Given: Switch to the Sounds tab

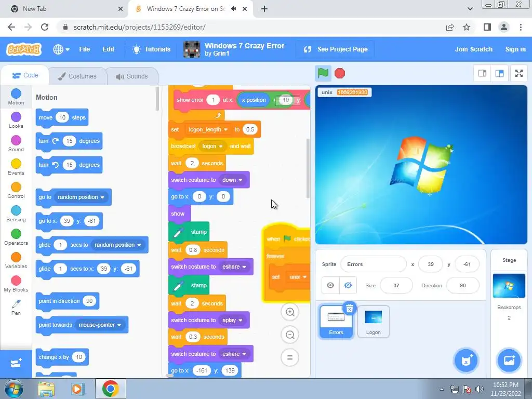Looking at the screenshot, I should coord(132,76).
